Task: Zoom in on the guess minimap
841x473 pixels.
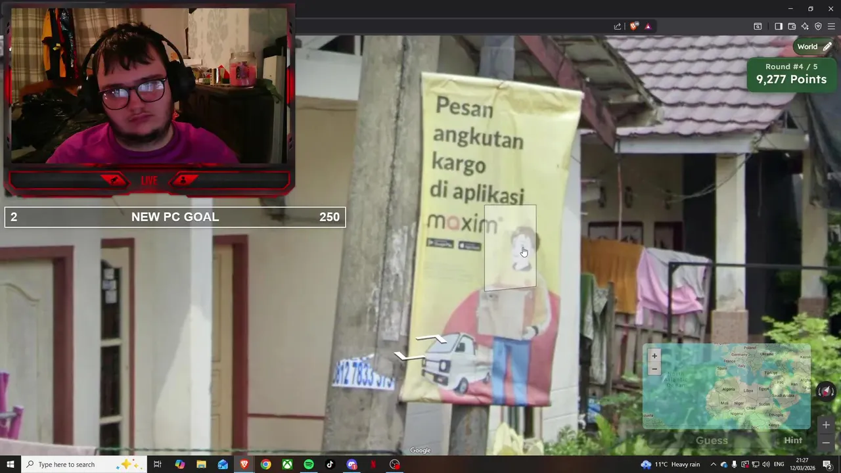Action: pos(654,356)
